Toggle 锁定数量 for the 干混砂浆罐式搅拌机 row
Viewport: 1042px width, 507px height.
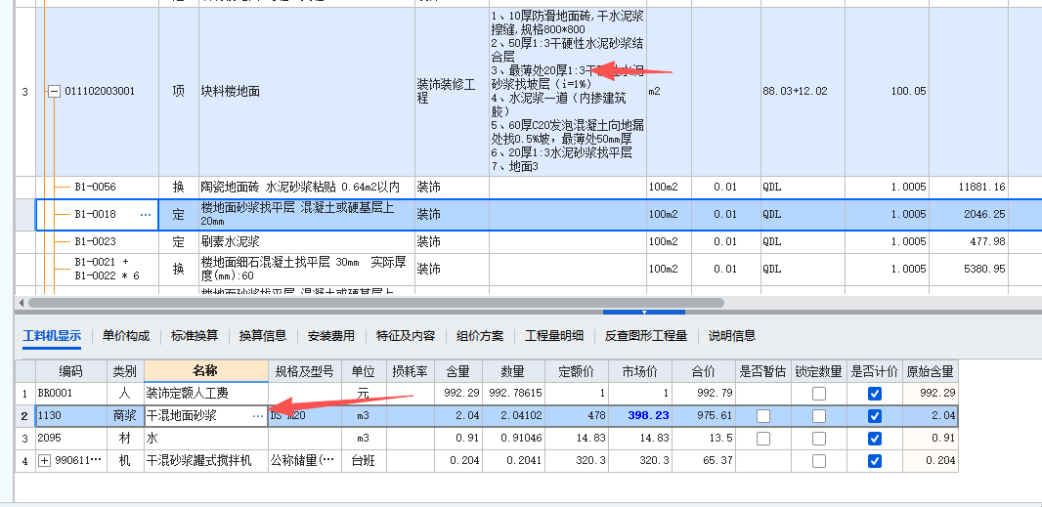tap(819, 461)
